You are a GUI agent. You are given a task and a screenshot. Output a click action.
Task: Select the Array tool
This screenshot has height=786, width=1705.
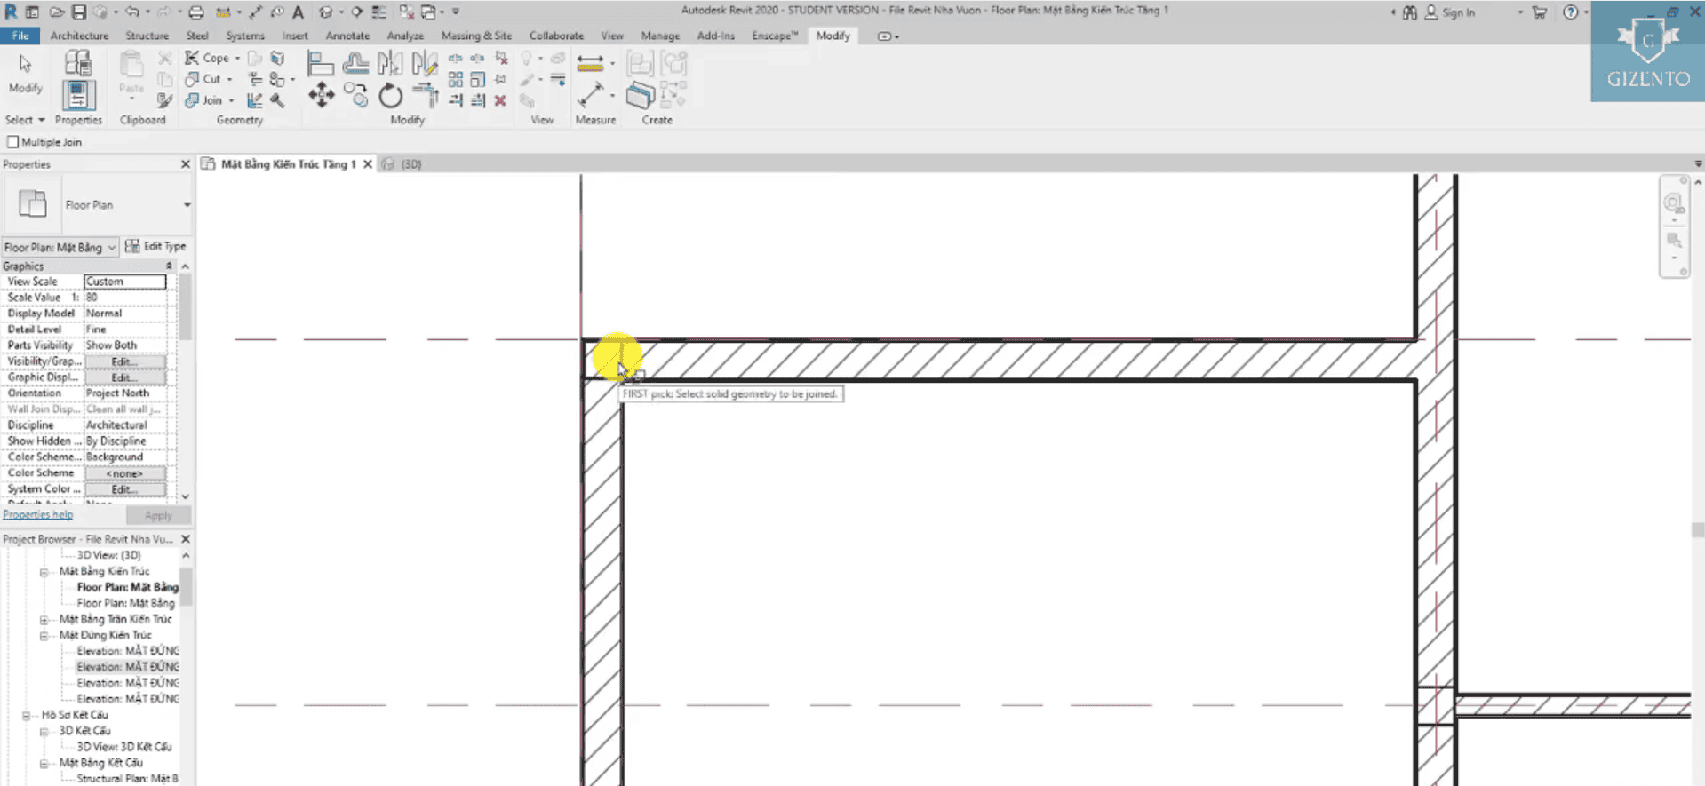(456, 79)
